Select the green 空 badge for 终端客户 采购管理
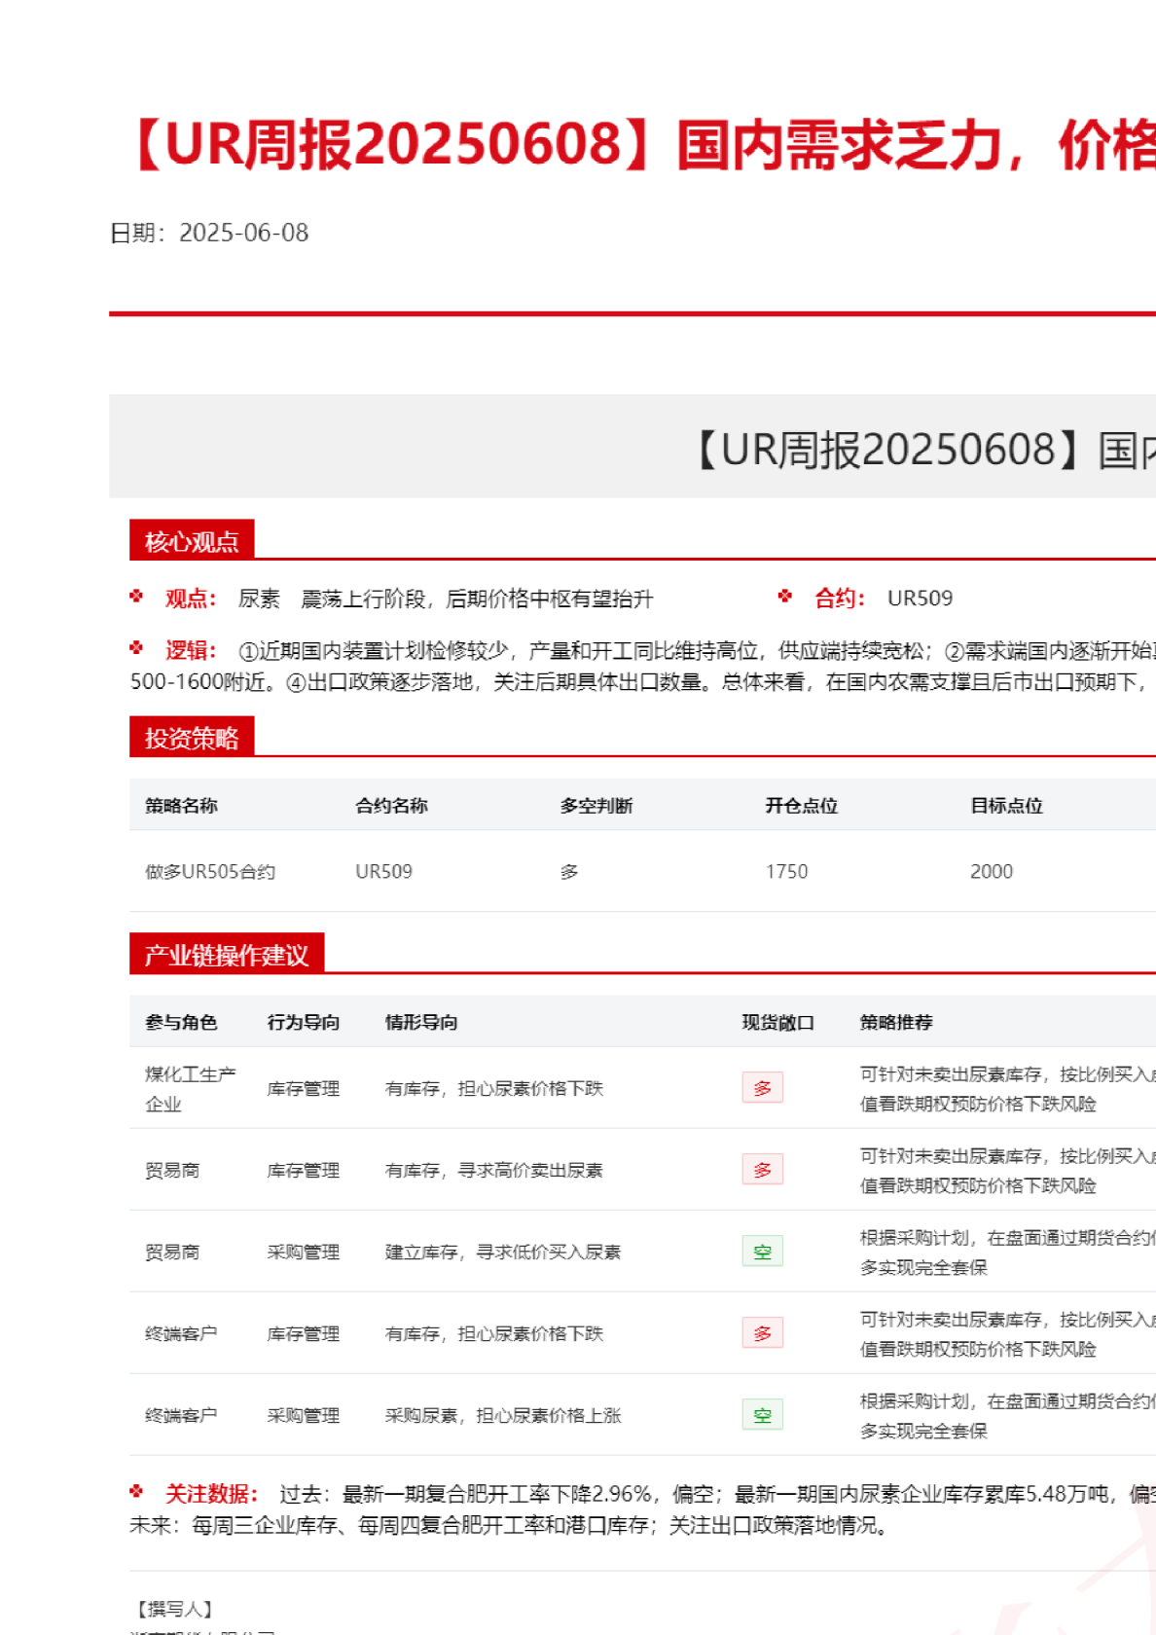This screenshot has height=1635, width=1156. pyautogui.click(x=762, y=1415)
